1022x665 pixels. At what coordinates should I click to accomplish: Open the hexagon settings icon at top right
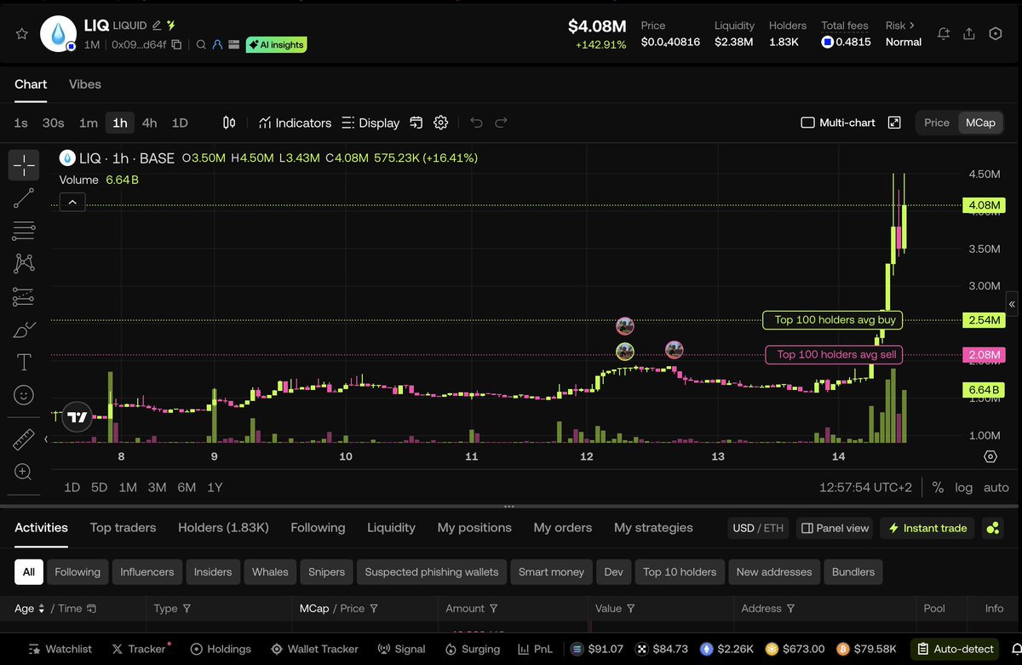tap(996, 34)
